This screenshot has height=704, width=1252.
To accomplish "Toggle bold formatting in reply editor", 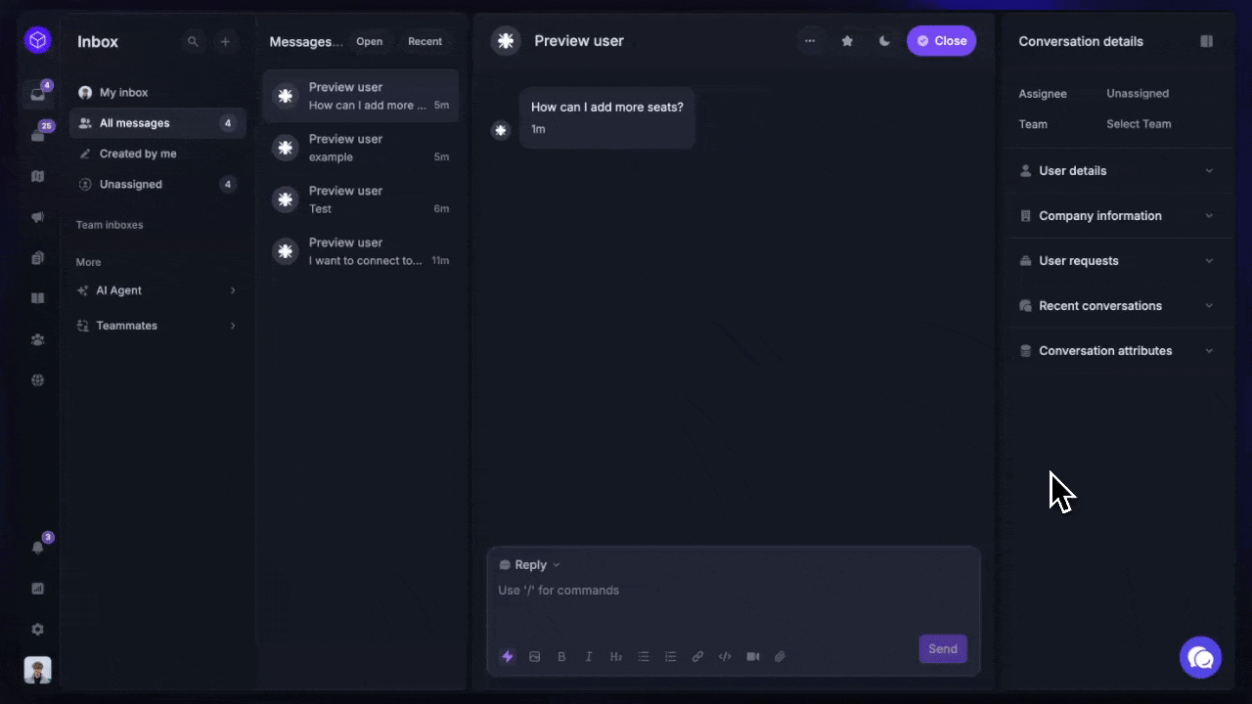I will 561,657.
